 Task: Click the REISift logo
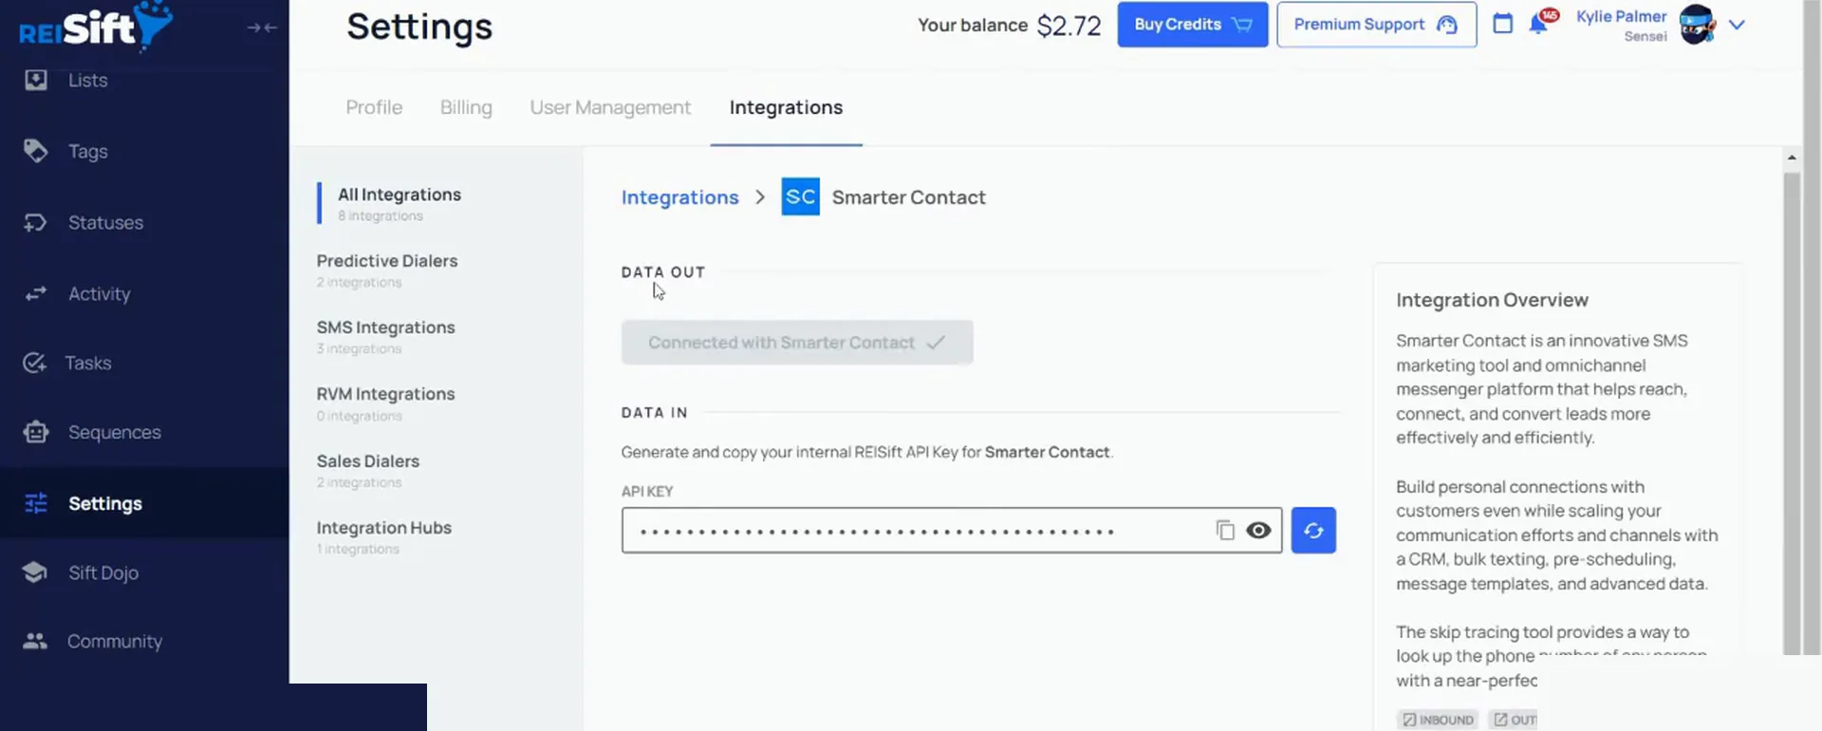click(x=95, y=26)
